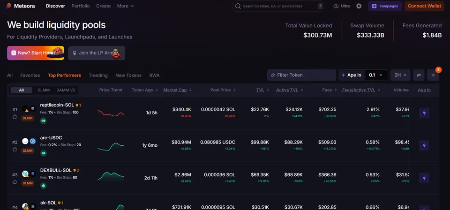450x210 pixels.
Task: Click the Filter Token input field
Action: (x=301, y=75)
